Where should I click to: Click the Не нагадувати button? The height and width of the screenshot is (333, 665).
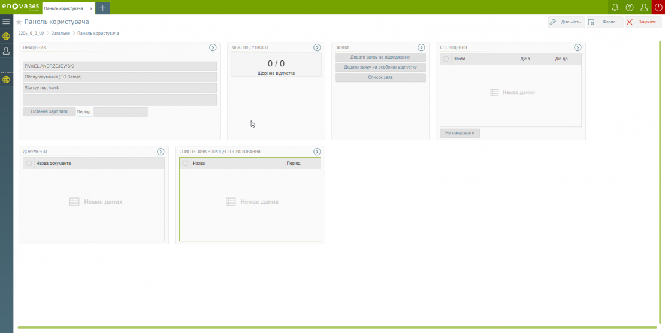[460, 133]
